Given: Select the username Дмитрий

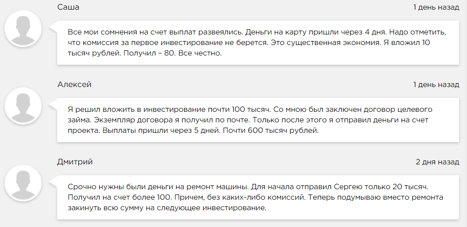Looking at the screenshot, I should 75,162.
